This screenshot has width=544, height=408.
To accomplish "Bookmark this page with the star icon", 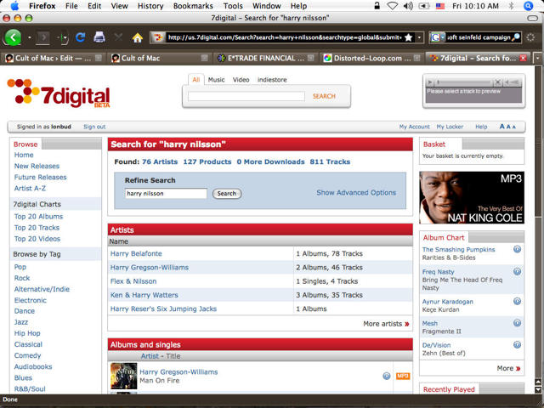I will [409, 37].
